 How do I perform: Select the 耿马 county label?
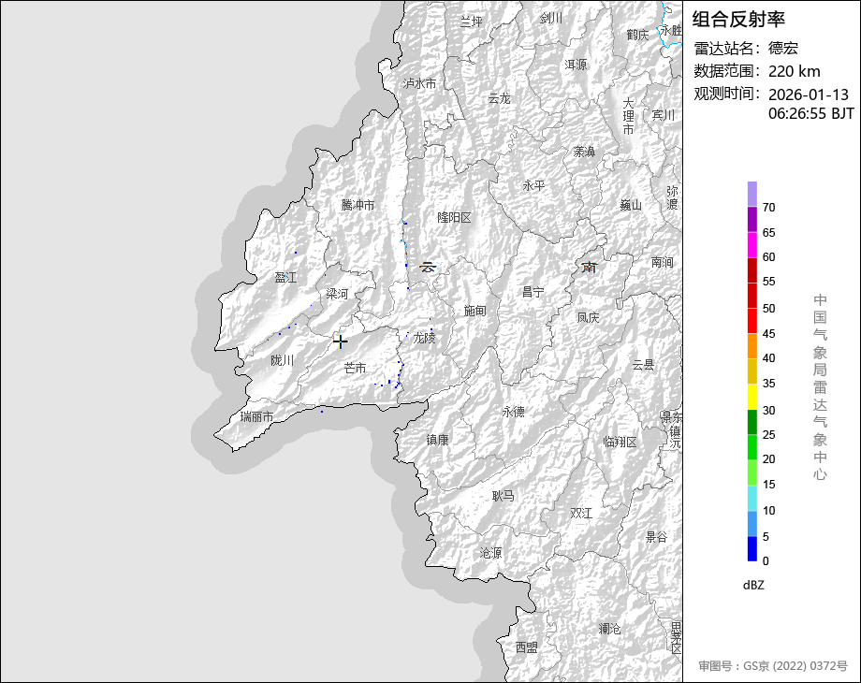503,496
